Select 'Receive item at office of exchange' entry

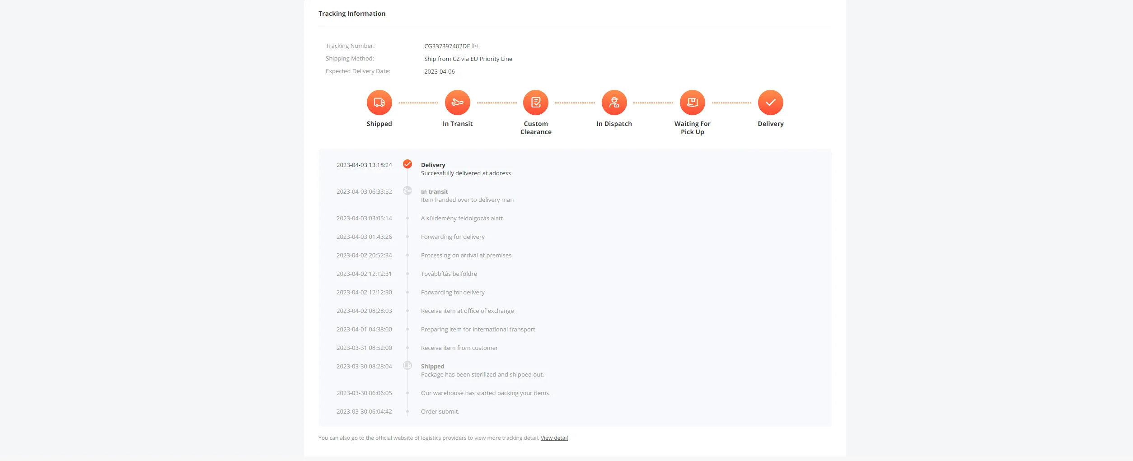[467, 311]
